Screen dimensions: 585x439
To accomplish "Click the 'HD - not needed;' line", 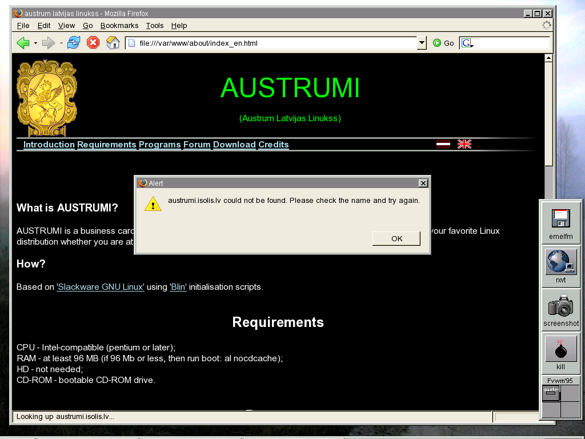I will (x=50, y=369).
